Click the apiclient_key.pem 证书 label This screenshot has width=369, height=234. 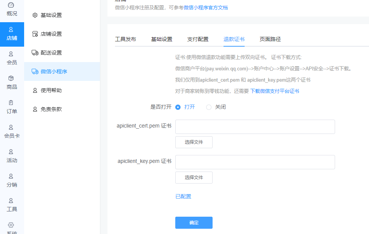pos(144,161)
